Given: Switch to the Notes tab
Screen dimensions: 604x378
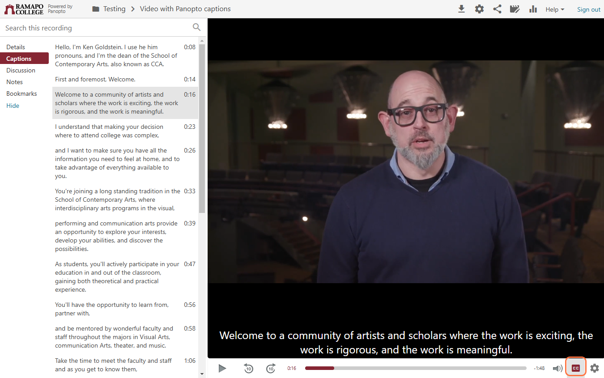Looking at the screenshot, I should click(x=14, y=82).
